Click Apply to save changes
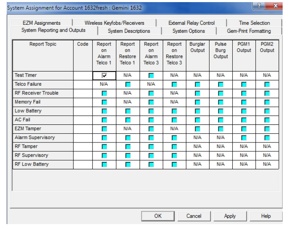The image size is (286, 227). (230, 216)
